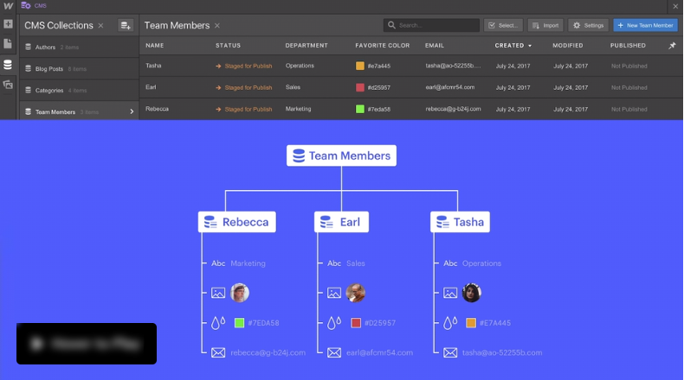Click the Webflow logo icon
The width and height of the screenshot is (684, 380).
(8, 6)
